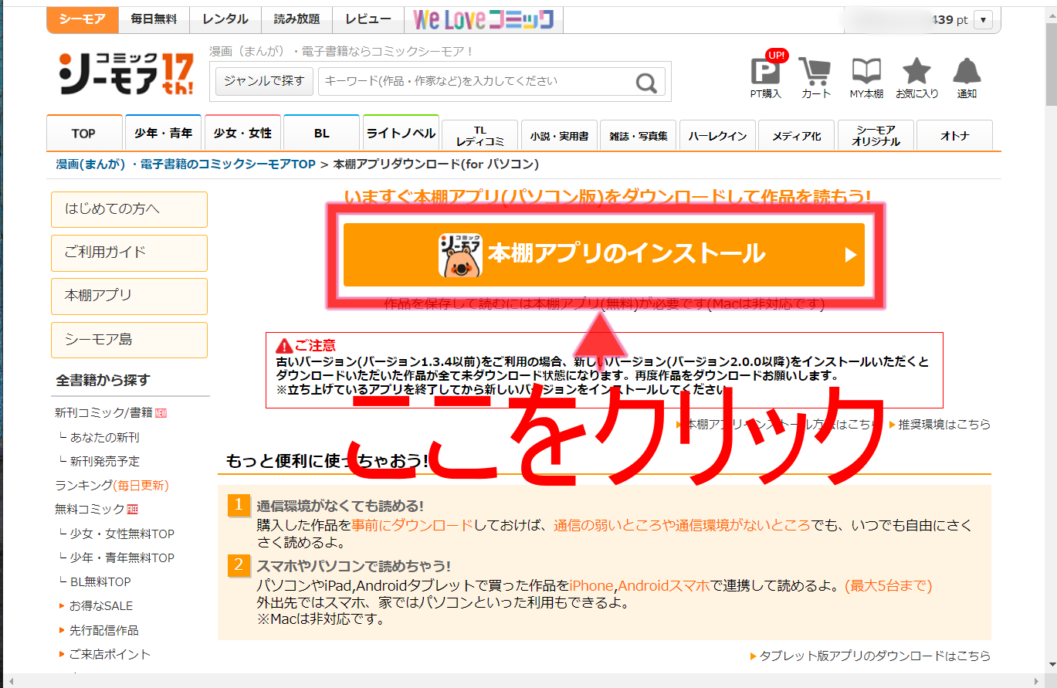This screenshot has width=1057, height=688.
Task: Open the 通知 bell icon
Action: coord(967,77)
